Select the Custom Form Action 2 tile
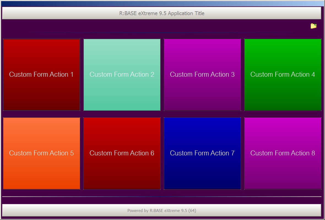Image resolution: width=325 pixels, height=220 pixels. click(122, 75)
